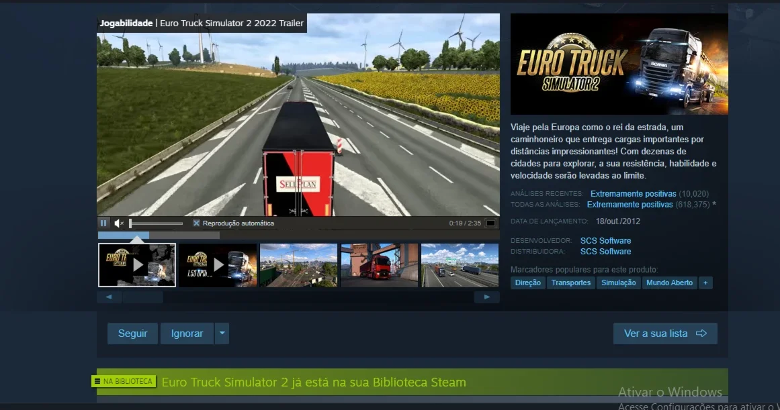The image size is (780, 410).
Task: Open distributor SCS Software link
Action: [x=605, y=252]
